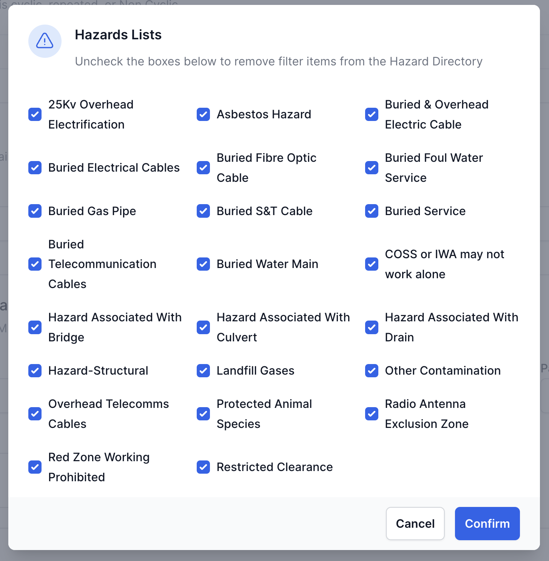The width and height of the screenshot is (549, 561).
Task: Uncheck the Asbestos Hazard filter
Action: [x=203, y=115]
